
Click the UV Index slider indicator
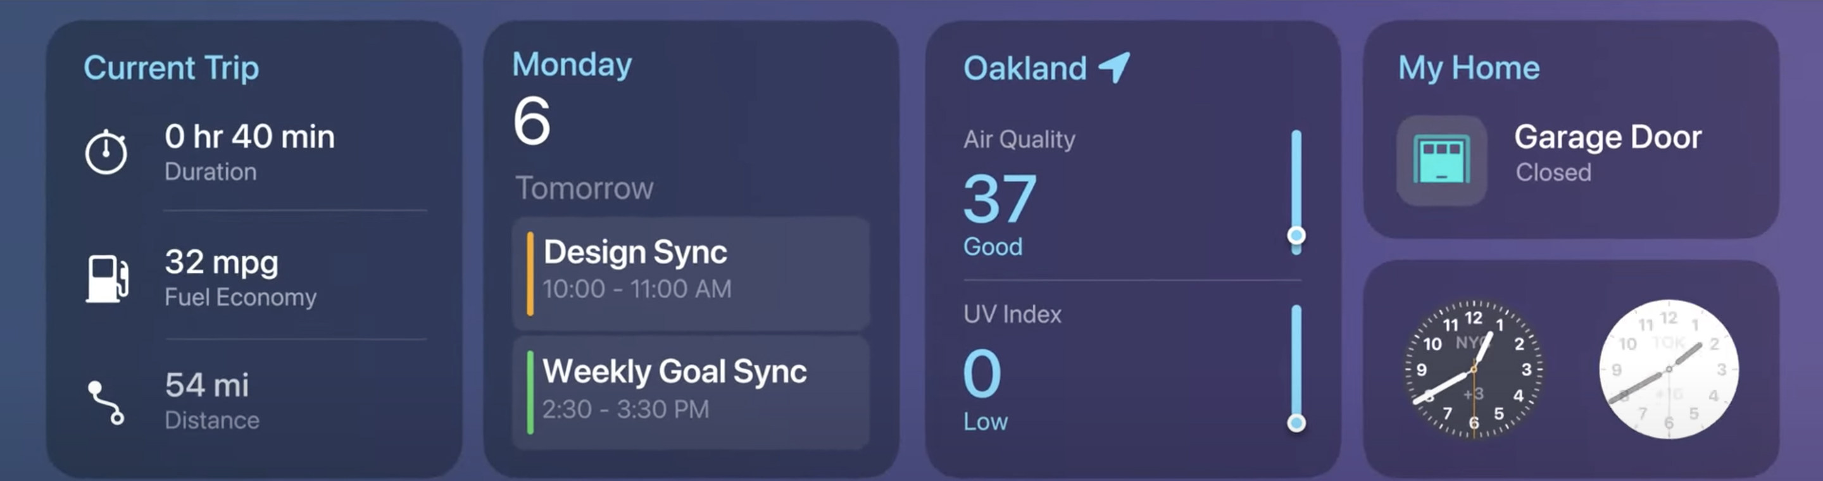1296,423
